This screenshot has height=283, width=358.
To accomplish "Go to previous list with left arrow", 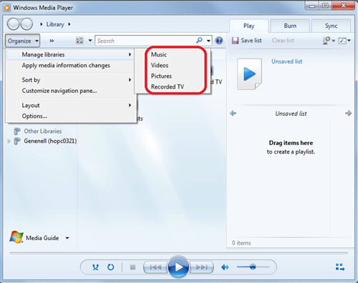I will [233, 113].
